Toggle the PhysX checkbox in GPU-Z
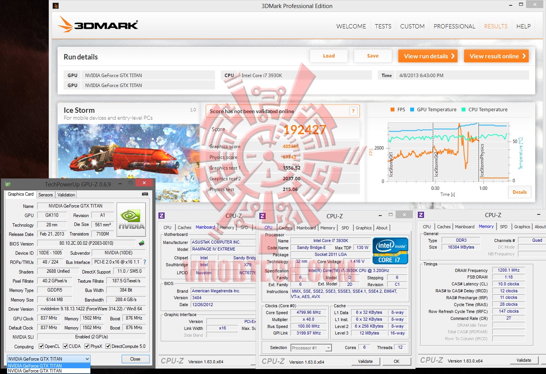 pyautogui.click(x=87, y=346)
